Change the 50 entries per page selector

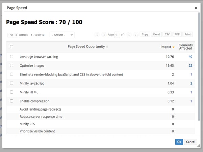point(12,35)
